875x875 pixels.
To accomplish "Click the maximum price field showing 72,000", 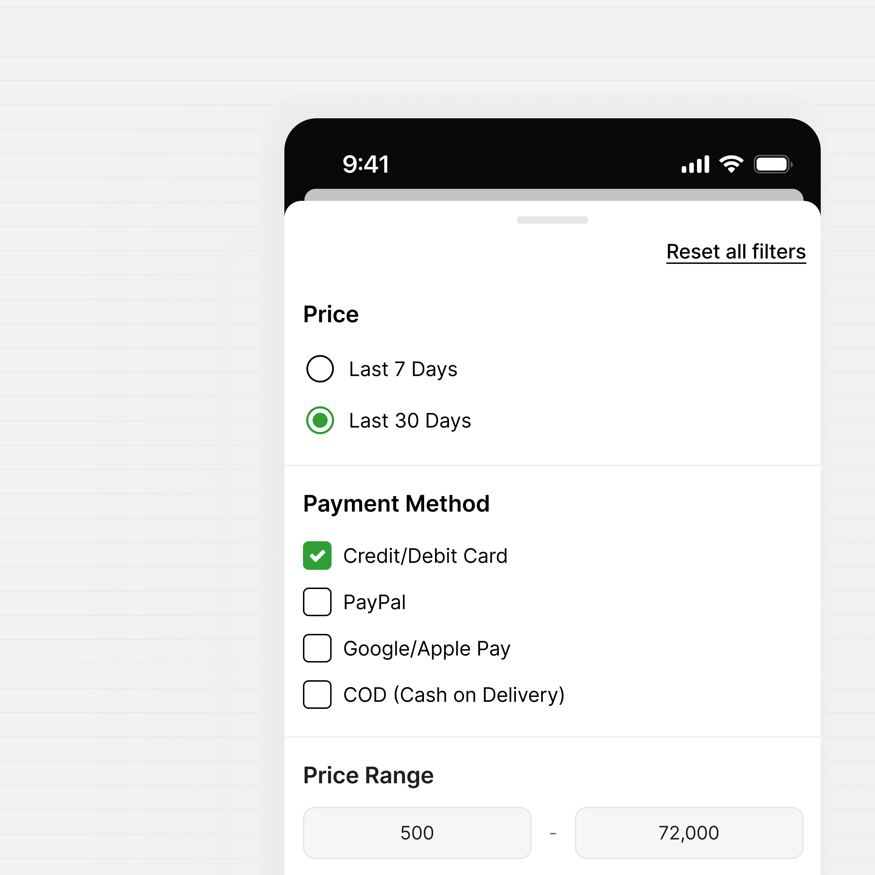I will [688, 832].
